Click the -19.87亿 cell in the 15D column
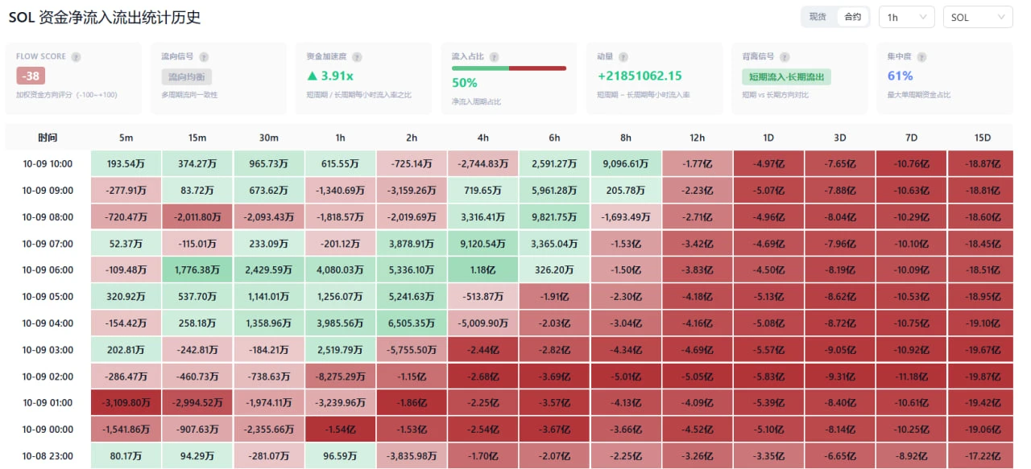The height and width of the screenshot is (469, 1031). click(x=980, y=376)
